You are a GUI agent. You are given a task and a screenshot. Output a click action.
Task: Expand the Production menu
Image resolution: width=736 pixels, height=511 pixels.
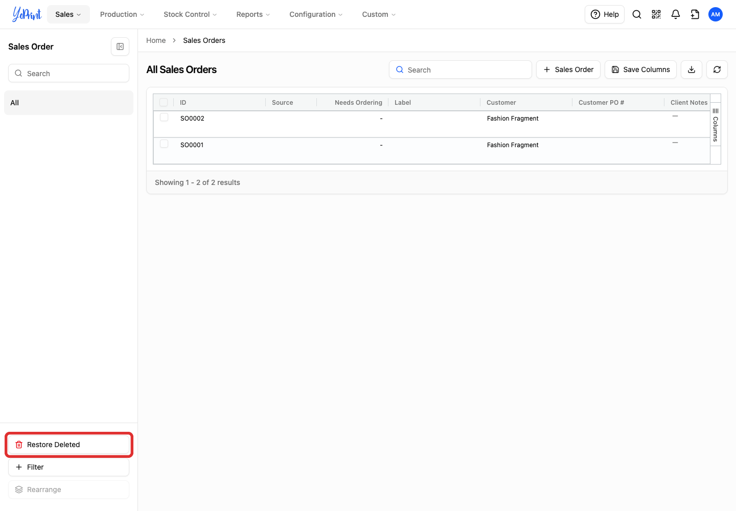(x=122, y=14)
